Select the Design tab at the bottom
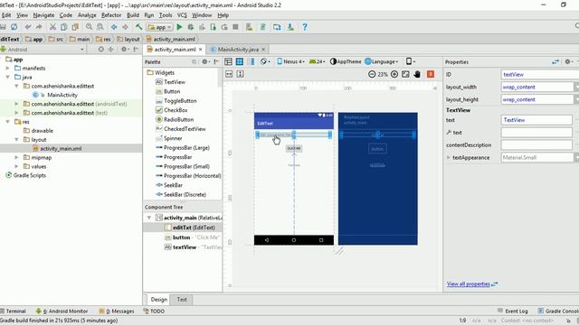579x325 pixels. pyautogui.click(x=159, y=300)
